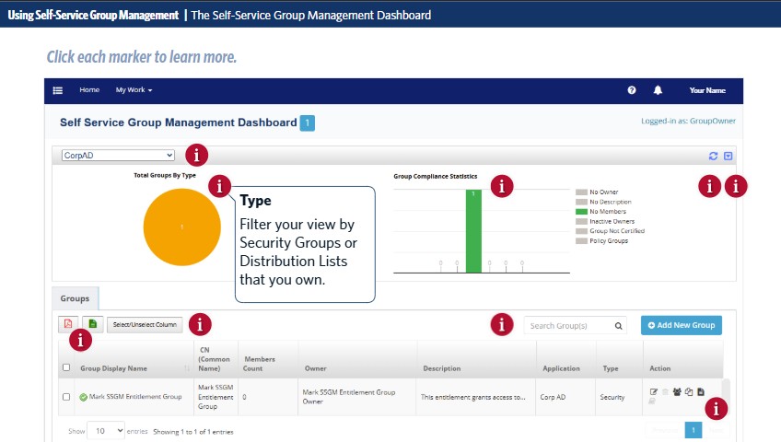Click the document file action icon

pyautogui.click(x=701, y=391)
